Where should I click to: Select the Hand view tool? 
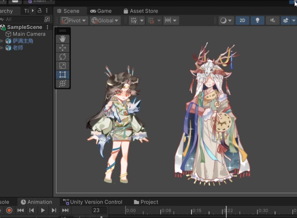point(63,39)
